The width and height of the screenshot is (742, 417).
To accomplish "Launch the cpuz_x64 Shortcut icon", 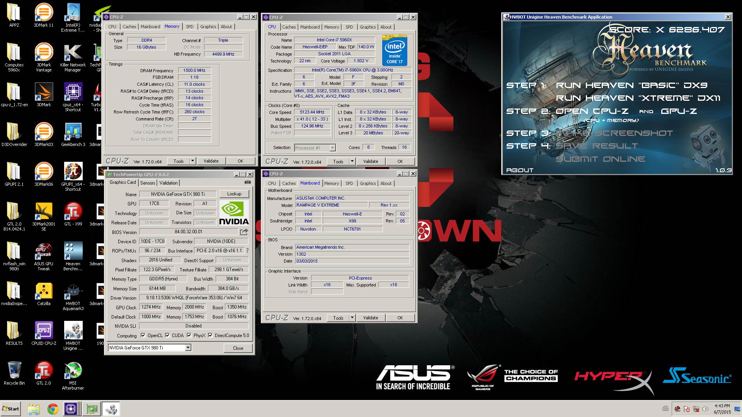I will coord(73,97).
